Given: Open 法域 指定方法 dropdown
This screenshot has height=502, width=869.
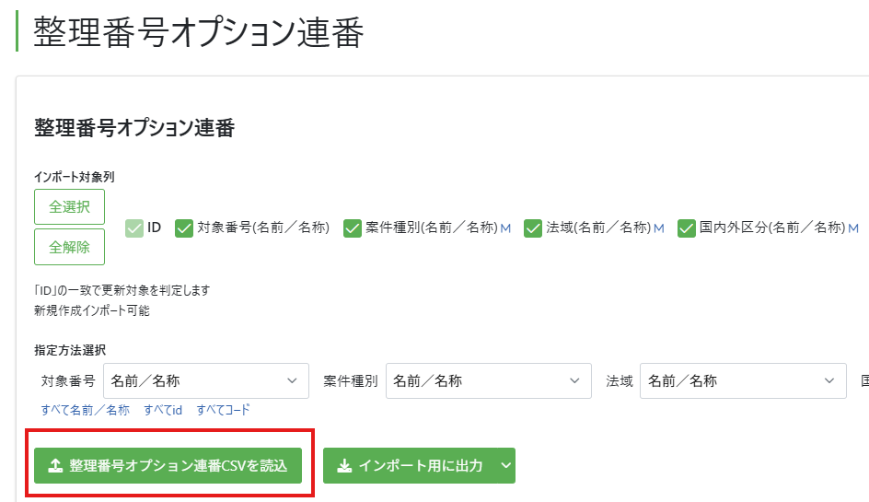Looking at the screenshot, I should pos(743,381).
